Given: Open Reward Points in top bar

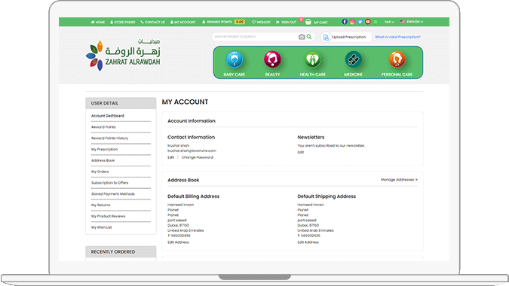Looking at the screenshot, I should pyautogui.click(x=217, y=22).
